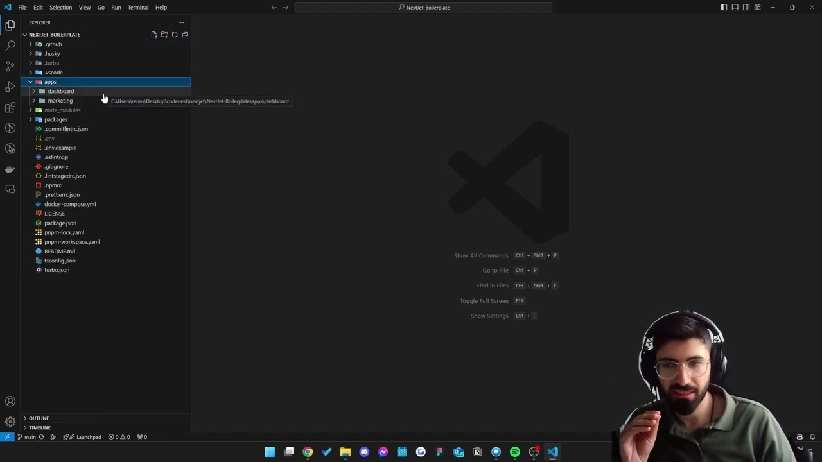Click the NextJet-Boilerplate command center search

pyautogui.click(x=424, y=8)
